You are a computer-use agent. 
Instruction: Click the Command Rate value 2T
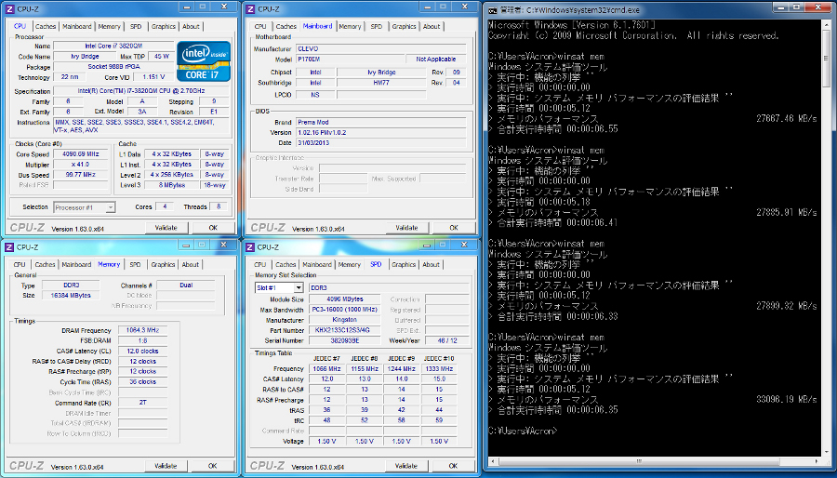(x=143, y=403)
